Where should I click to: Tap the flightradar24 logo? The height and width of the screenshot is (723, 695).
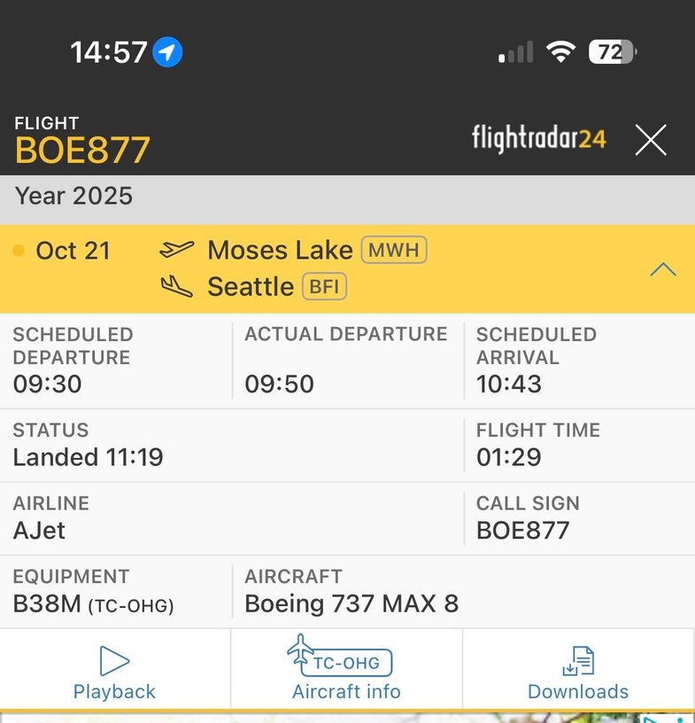[538, 139]
